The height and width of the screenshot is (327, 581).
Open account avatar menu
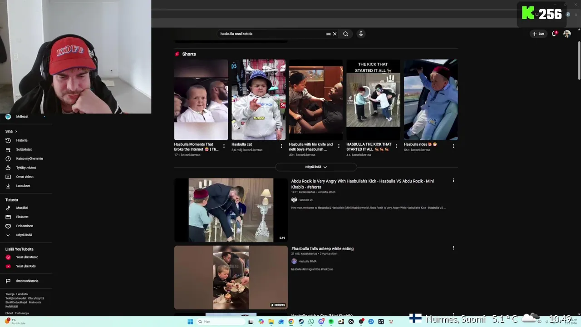[567, 34]
